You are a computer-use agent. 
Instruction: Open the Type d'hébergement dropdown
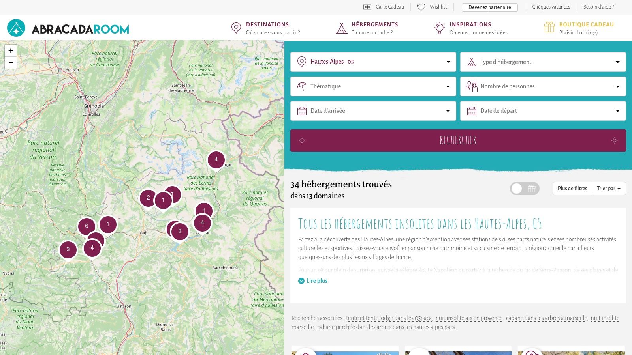tap(543, 62)
